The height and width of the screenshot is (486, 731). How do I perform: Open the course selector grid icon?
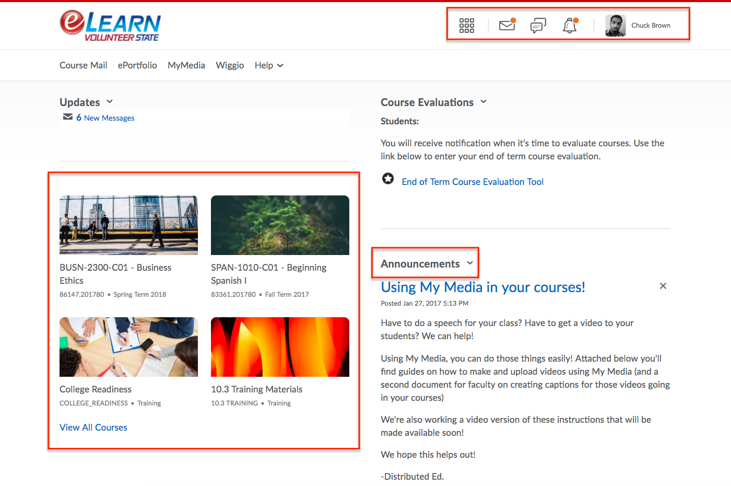466,26
